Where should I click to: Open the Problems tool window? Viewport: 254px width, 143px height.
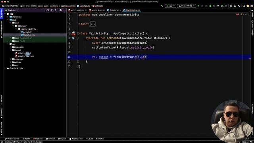tap(38, 139)
